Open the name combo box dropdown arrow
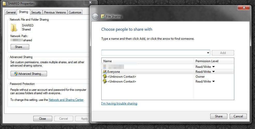 click(208, 53)
